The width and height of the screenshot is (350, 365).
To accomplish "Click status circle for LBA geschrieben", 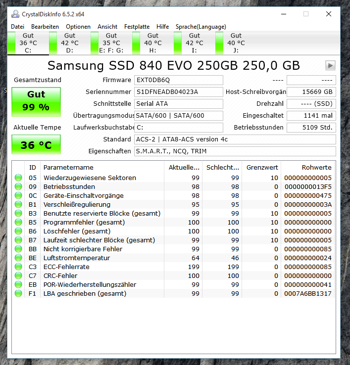I will pyautogui.click(x=18, y=294).
